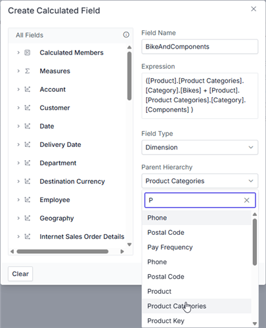Click the dimension icon beside Account
The height and width of the screenshot is (328, 266).
pos(27,89)
